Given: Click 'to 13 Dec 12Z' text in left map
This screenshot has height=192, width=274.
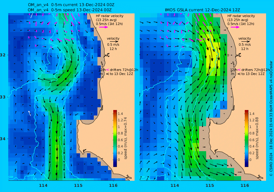Looking at the screenshot, I should click(121, 74).
